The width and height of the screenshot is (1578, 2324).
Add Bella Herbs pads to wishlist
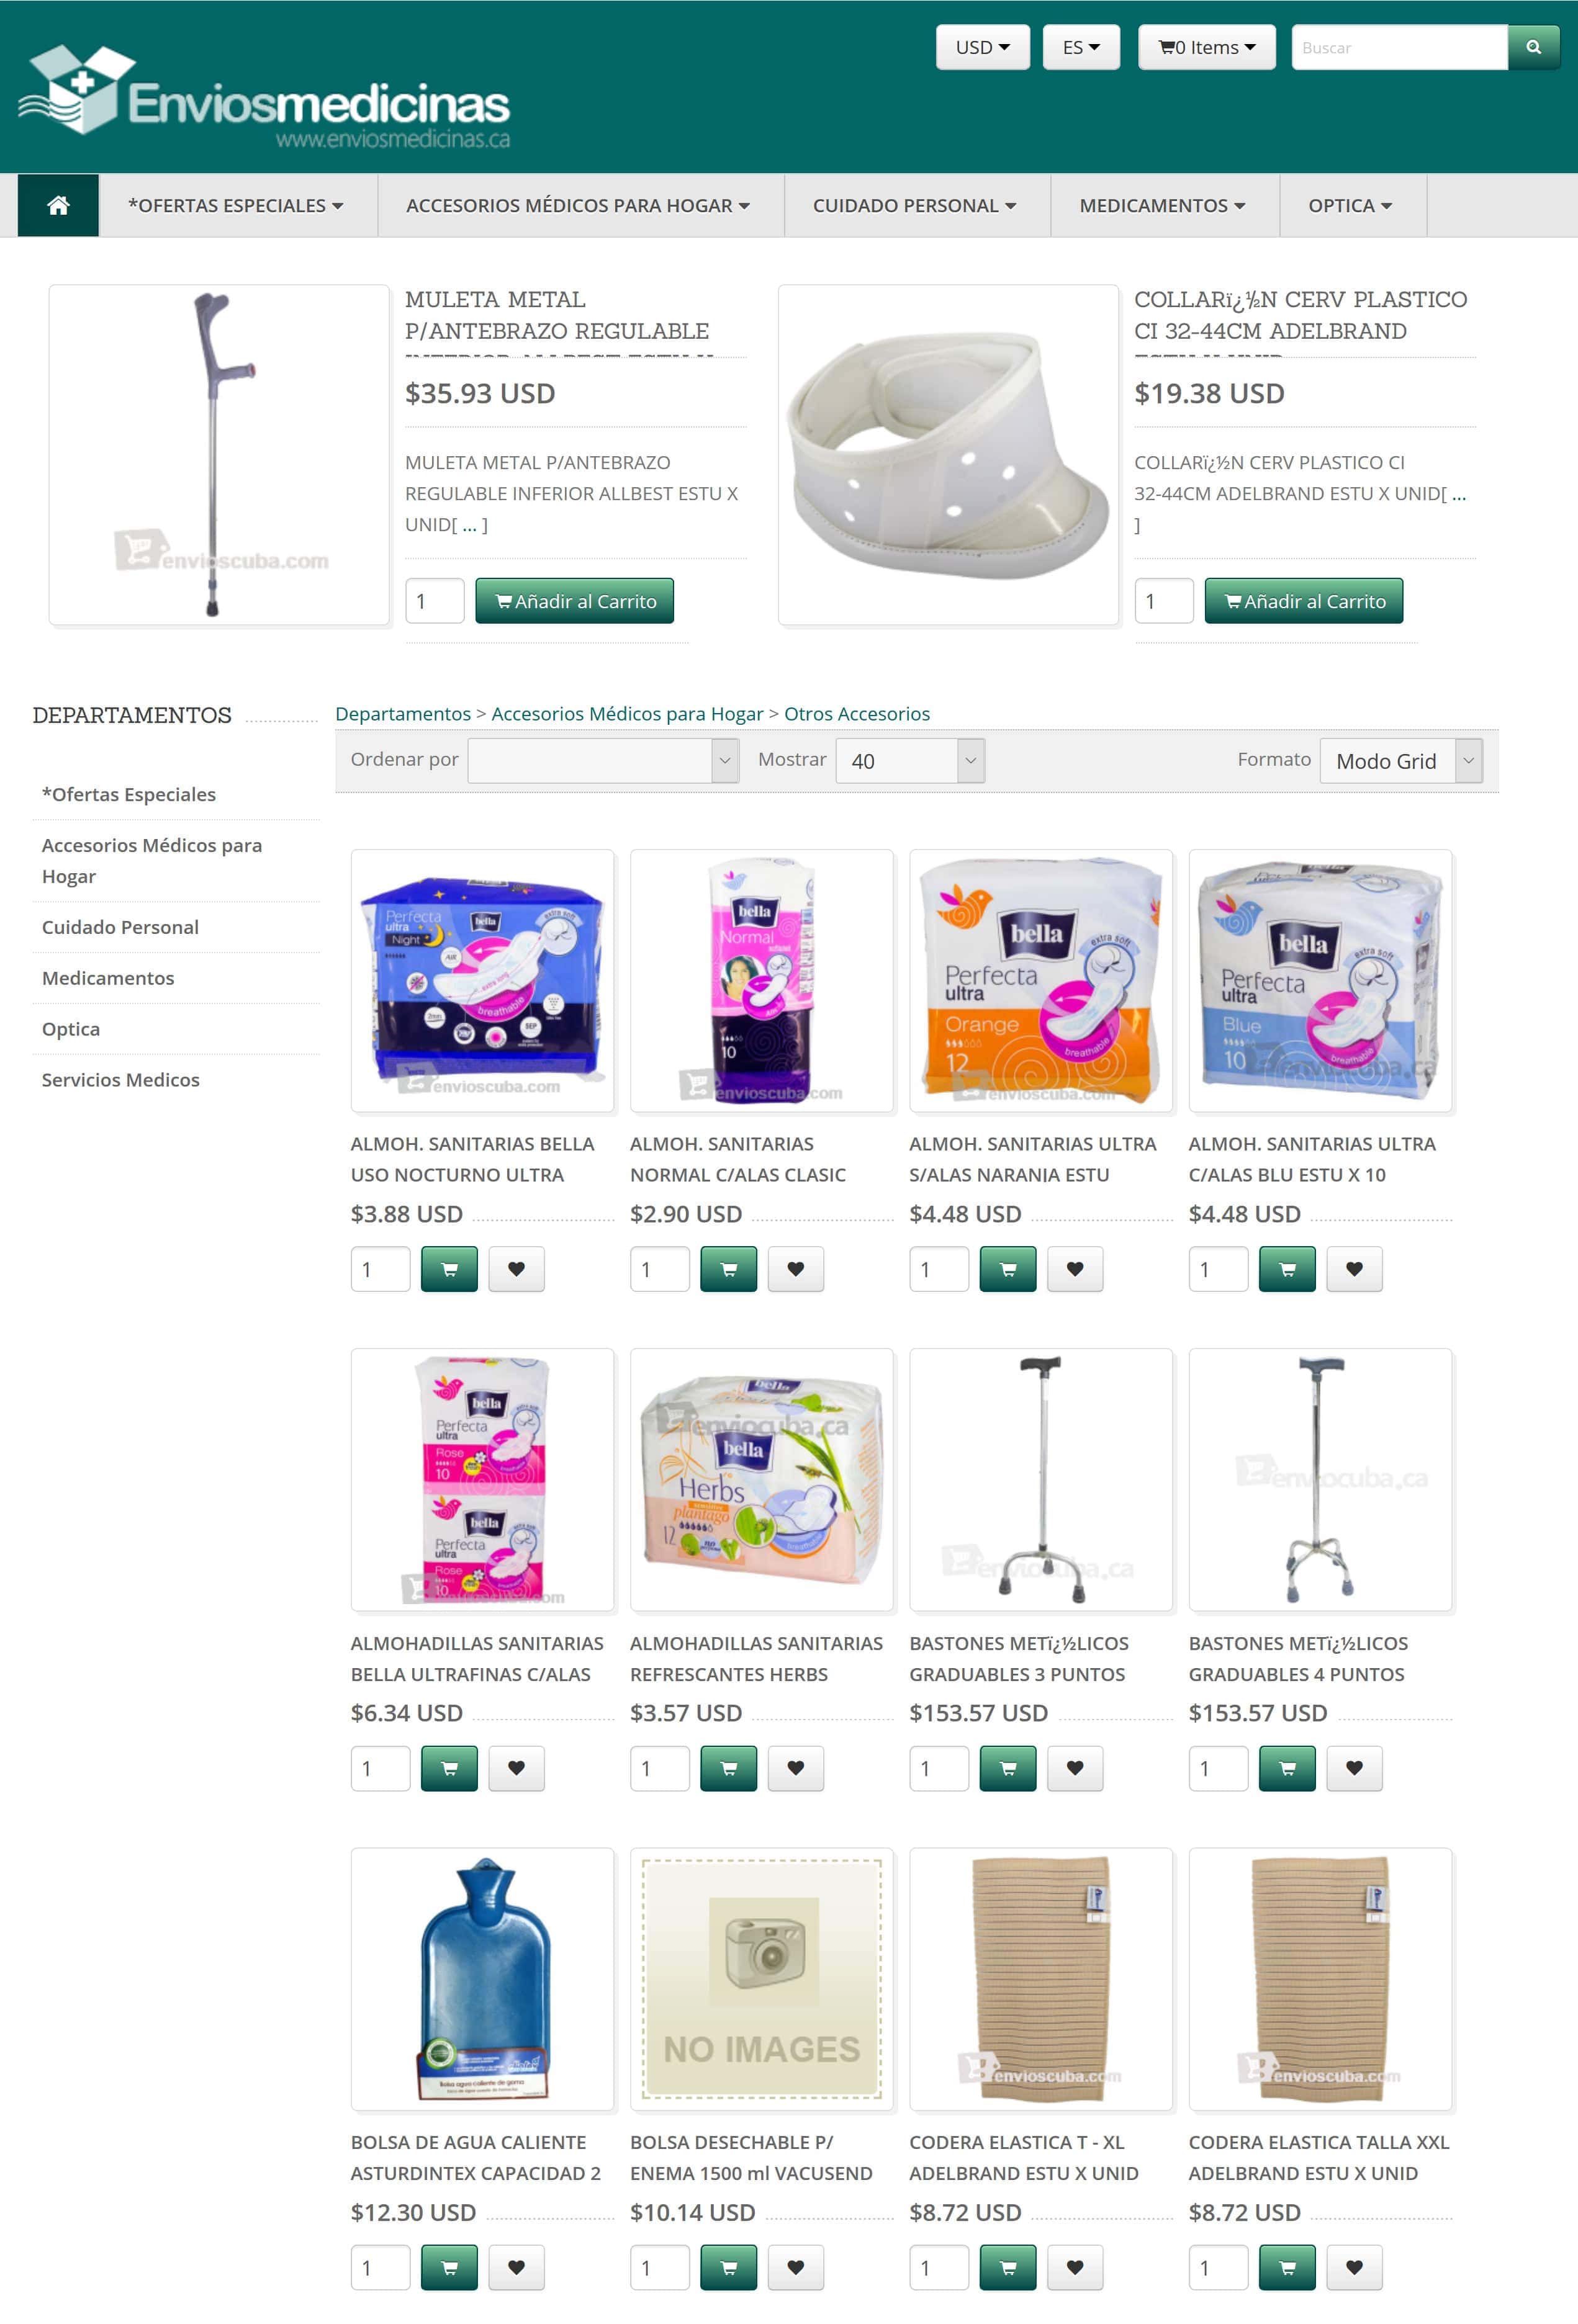pyautogui.click(x=795, y=1768)
